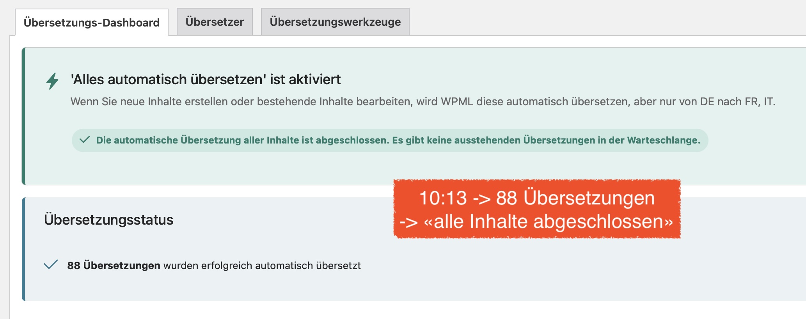Click the green lightning bolt icon
Viewport: 806px width, 319px height.
click(x=52, y=81)
